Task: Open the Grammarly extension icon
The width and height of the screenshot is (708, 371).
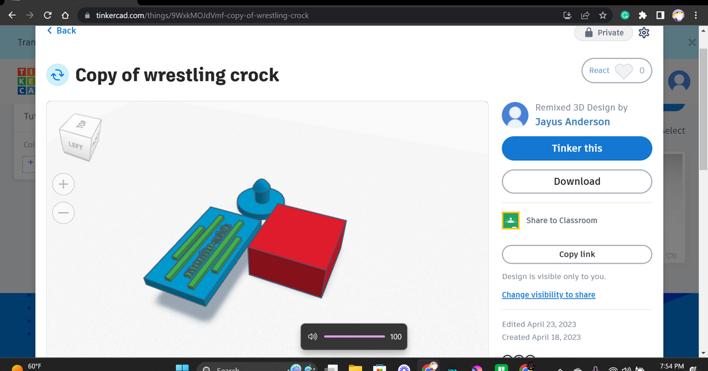Action: click(x=624, y=15)
